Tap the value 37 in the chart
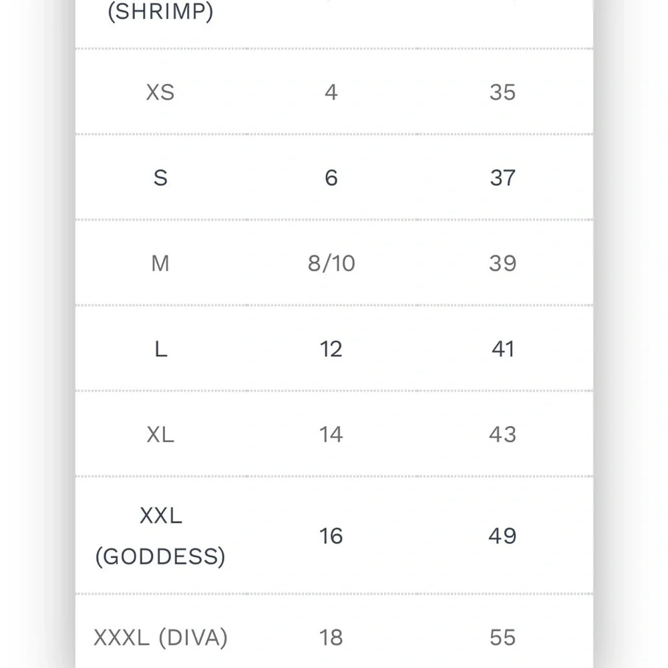 coord(502,178)
